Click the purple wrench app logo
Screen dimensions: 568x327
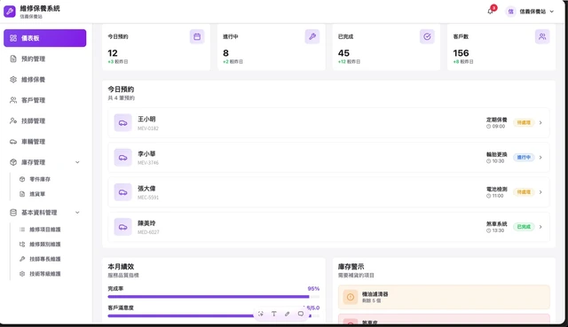click(x=10, y=12)
